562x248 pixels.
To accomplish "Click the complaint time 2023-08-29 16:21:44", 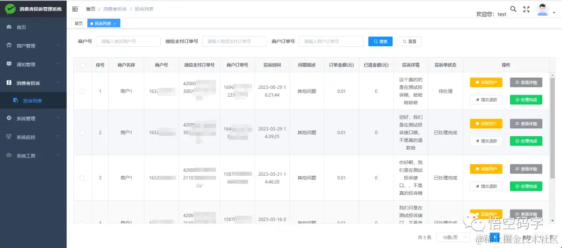I will point(272,91).
